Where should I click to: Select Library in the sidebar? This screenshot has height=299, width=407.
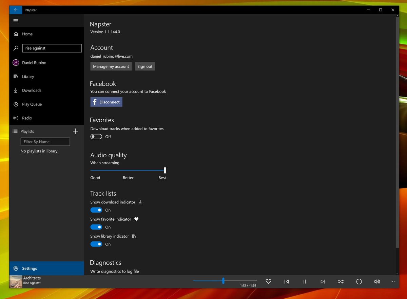click(28, 76)
